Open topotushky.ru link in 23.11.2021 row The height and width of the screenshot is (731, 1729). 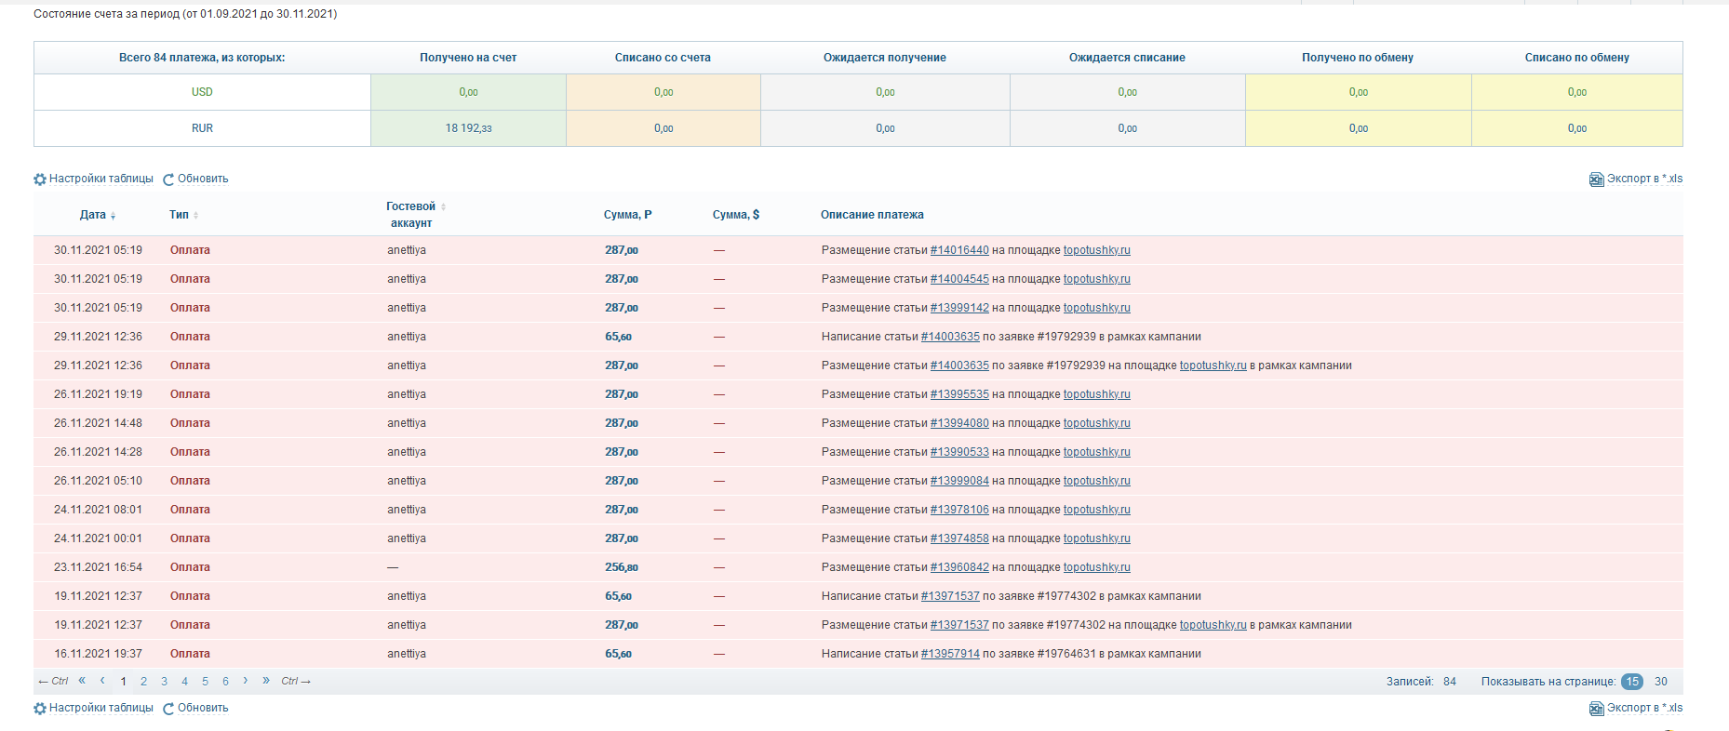pos(1097,567)
